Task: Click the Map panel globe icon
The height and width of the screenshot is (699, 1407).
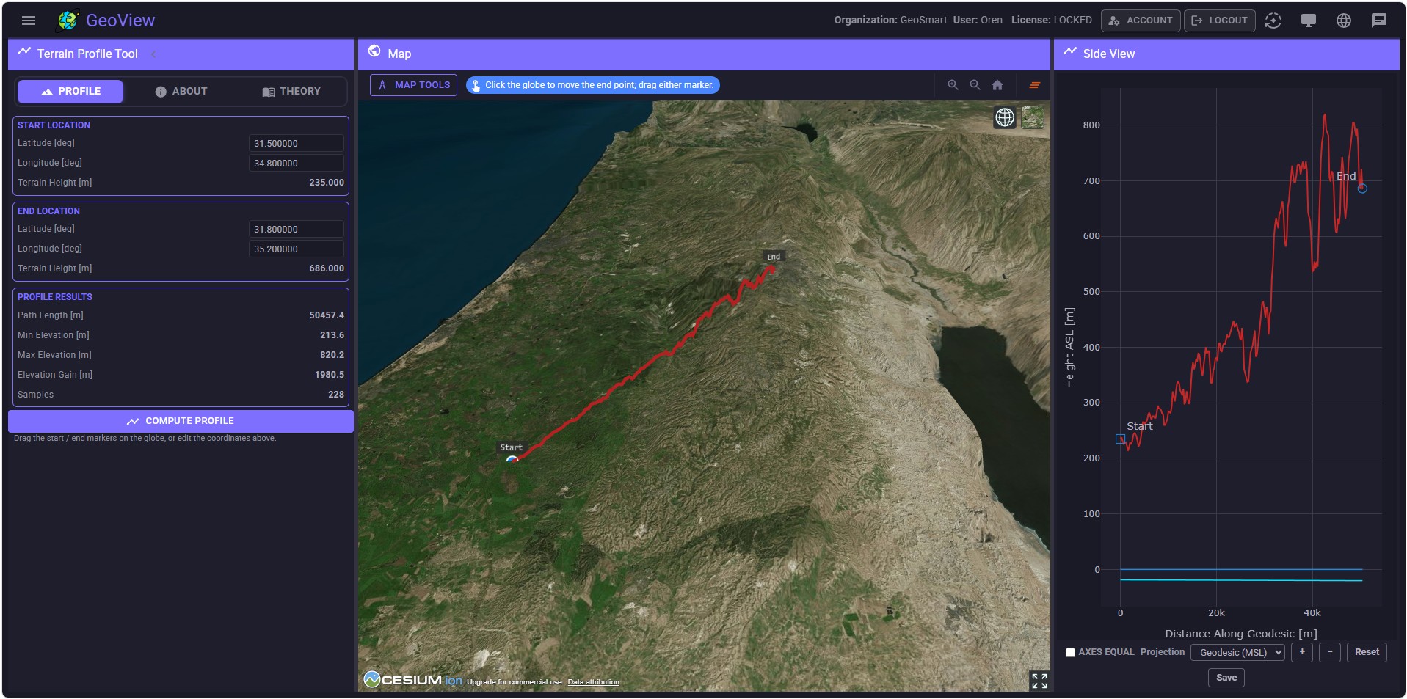Action: (x=374, y=51)
